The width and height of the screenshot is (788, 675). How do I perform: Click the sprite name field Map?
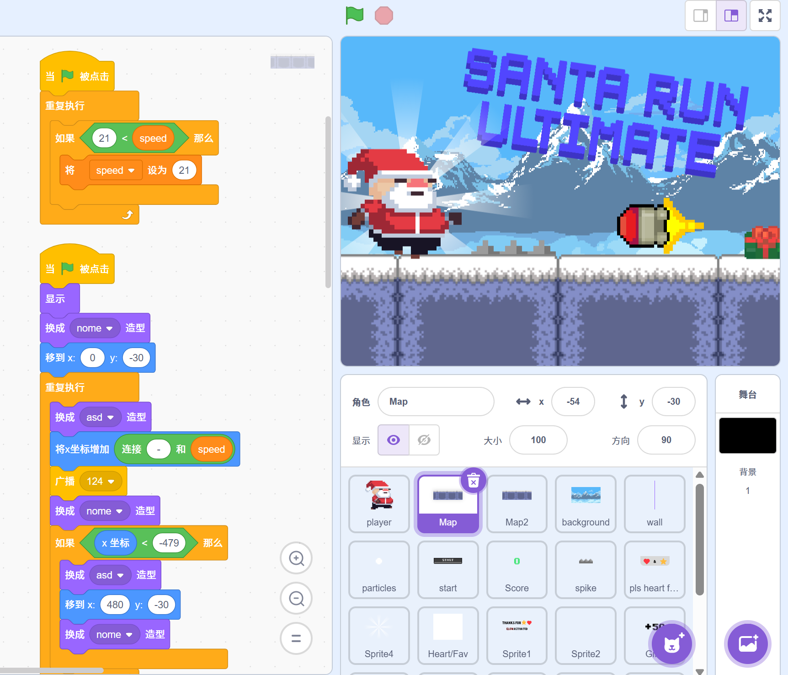point(436,402)
